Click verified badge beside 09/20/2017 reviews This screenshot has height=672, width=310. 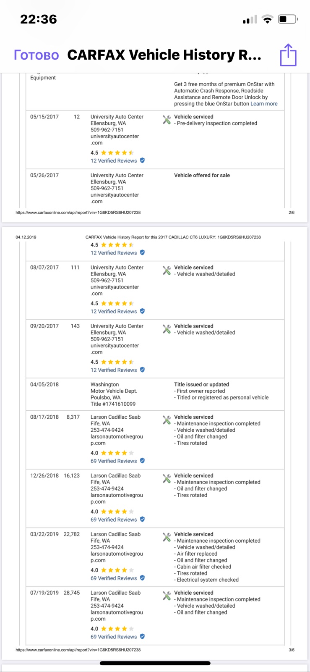click(x=142, y=370)
